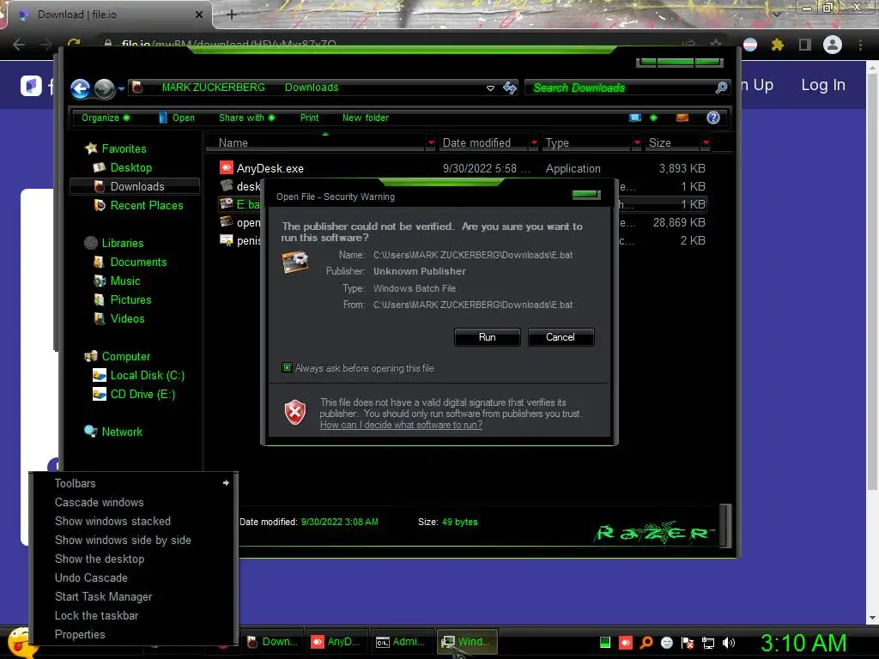Click the Explorer forward arrow button

pyautogui.click(x=104, y=88)
